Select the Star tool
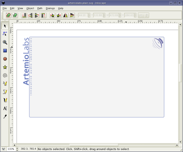The width and height of the screenshot is (183, 152). pos(5,67)
